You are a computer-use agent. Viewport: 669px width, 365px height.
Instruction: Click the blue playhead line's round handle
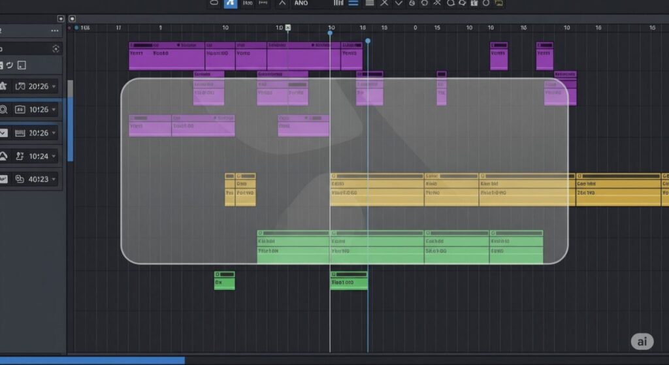(368, 41)
